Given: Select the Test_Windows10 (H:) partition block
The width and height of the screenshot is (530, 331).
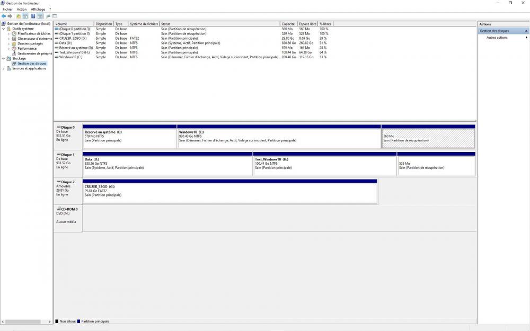Looking at the screenshot, I should pyautogui.click(x=325, y=164).
